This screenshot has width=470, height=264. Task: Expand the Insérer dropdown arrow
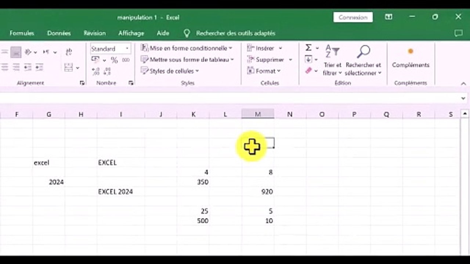click(280, 48)
